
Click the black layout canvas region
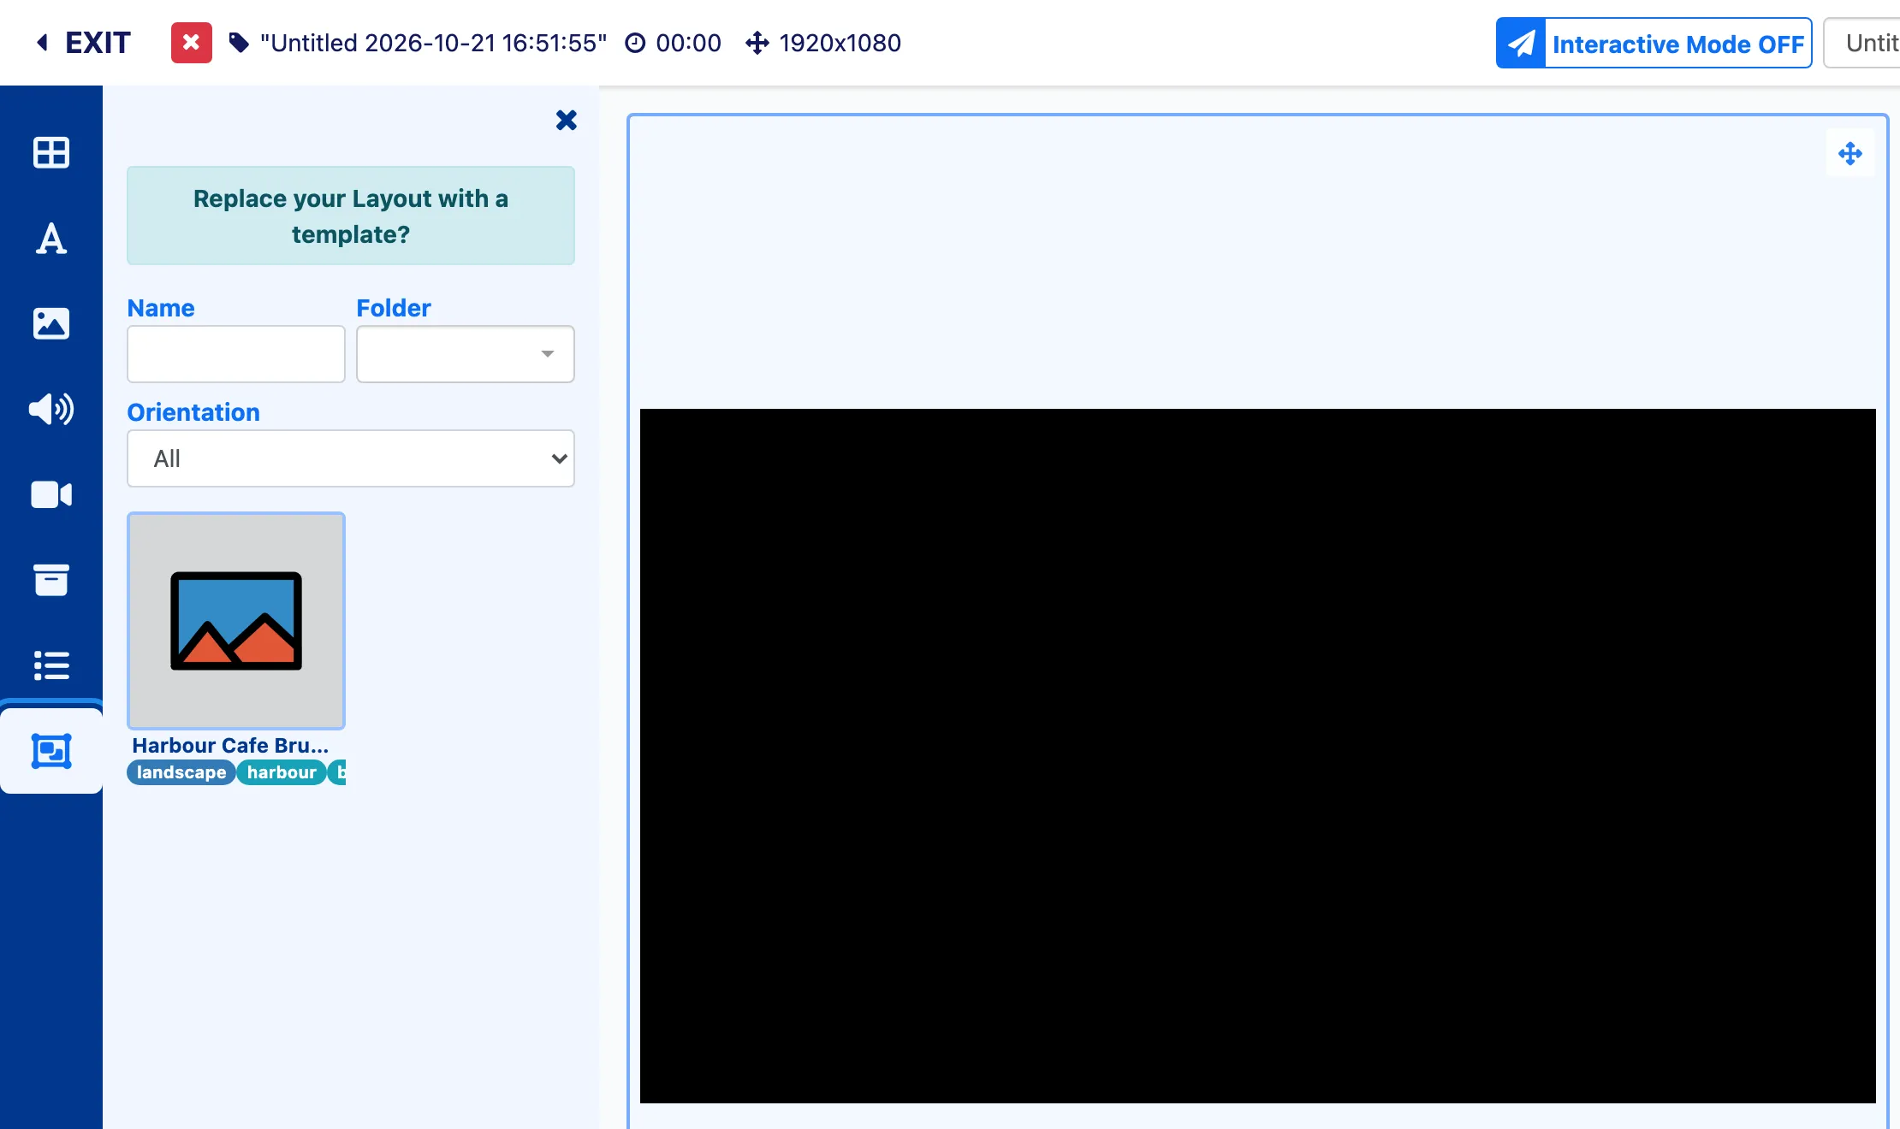click(x=1258, y=756)
